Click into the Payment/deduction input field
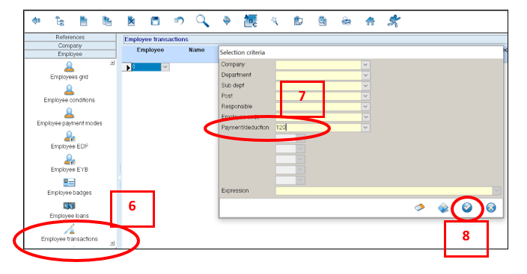527x274 pixels. click(x=318, y=128)
